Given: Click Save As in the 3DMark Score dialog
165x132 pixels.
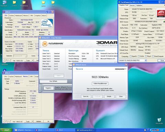Looking at the screenshot, I should pyautogui.click(x=86, y=96).
